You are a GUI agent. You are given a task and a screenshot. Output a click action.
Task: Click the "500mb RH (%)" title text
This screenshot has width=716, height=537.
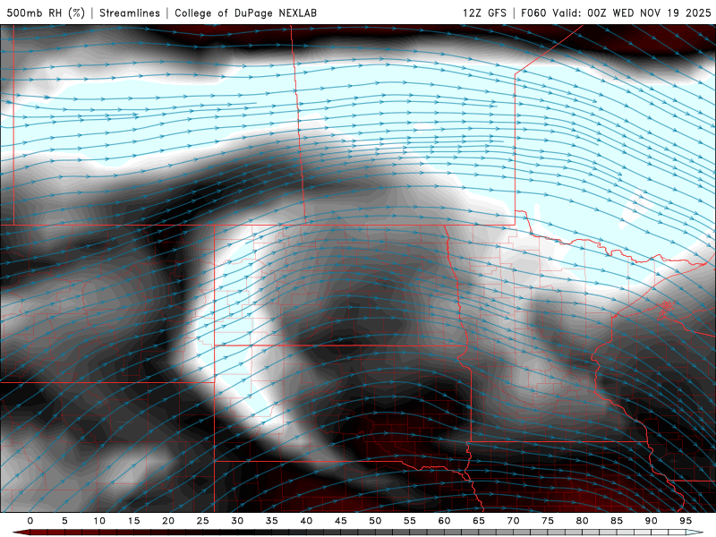pyautogui.click(x=46, y=13)
